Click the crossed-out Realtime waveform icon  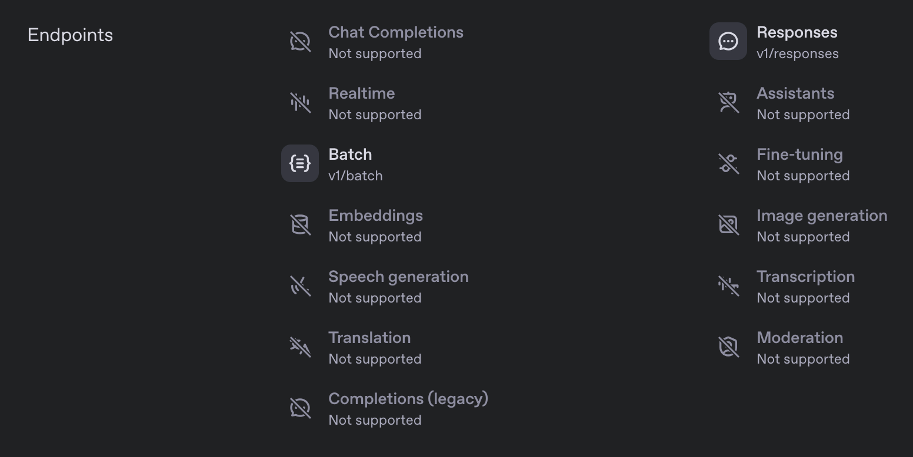[x=300, y=102]
